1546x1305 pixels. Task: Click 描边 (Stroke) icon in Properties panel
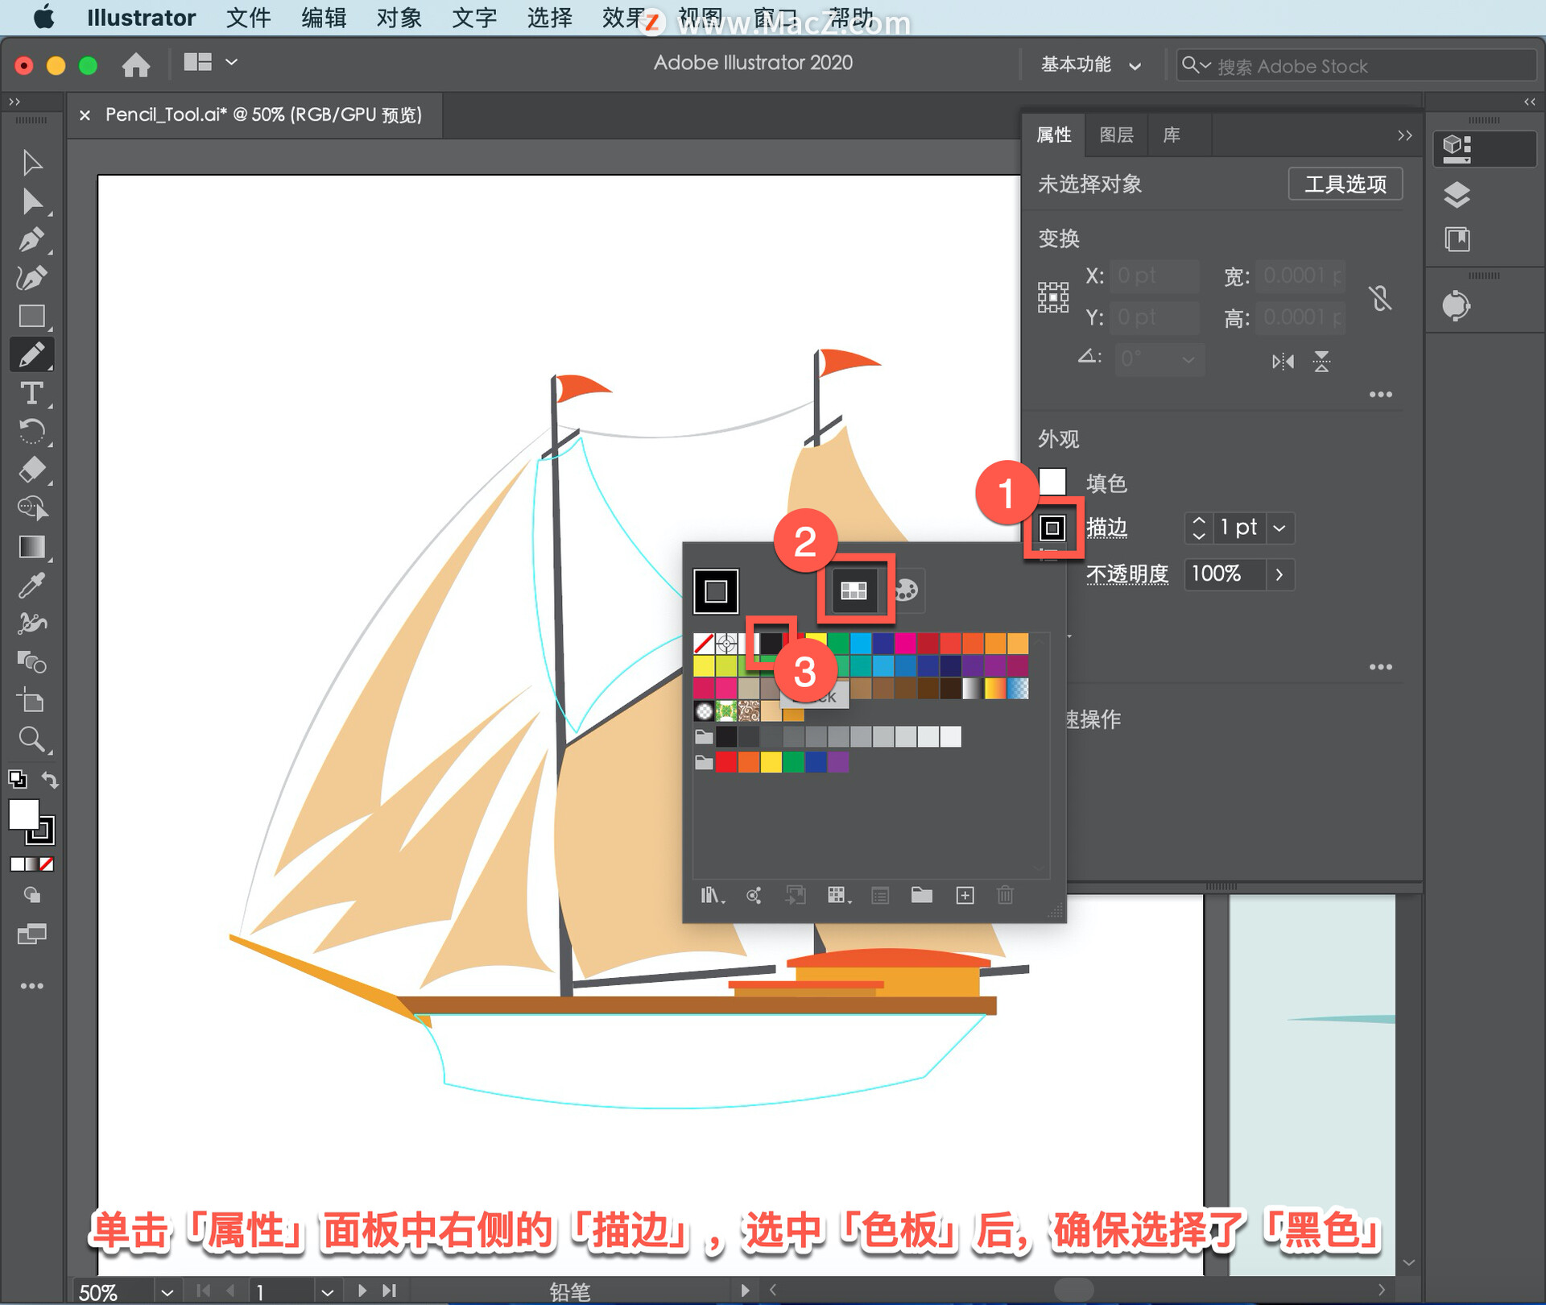1052,528
